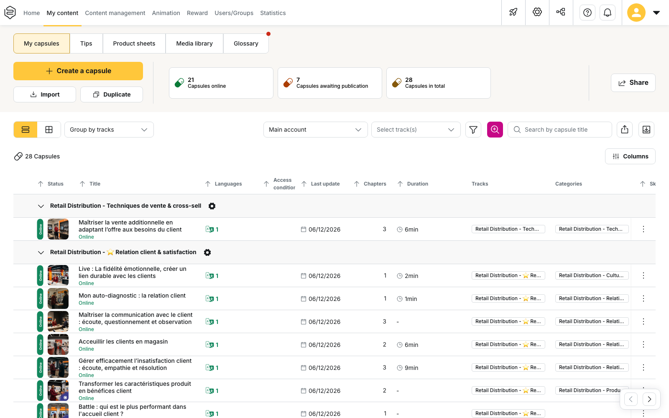Click the app logo

tap(10, 13)
